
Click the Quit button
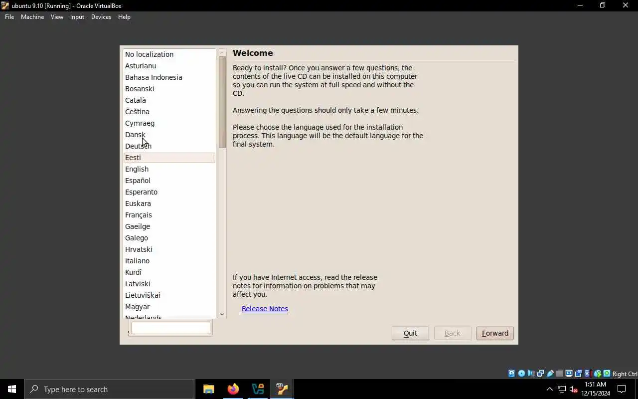[410, 333]
